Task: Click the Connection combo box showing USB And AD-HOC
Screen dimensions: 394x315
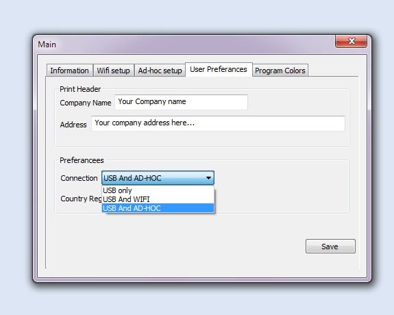Action: (x=158, y=178)
